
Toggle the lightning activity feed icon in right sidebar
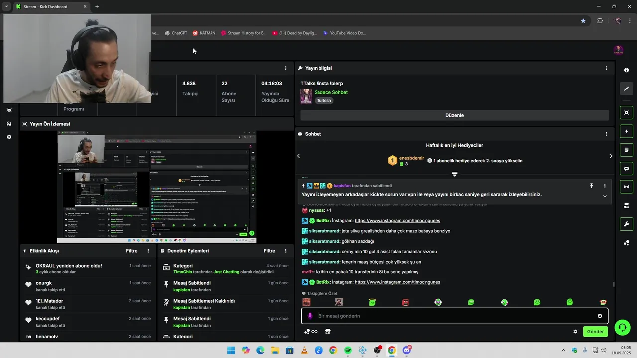click(x=626, y=131)
